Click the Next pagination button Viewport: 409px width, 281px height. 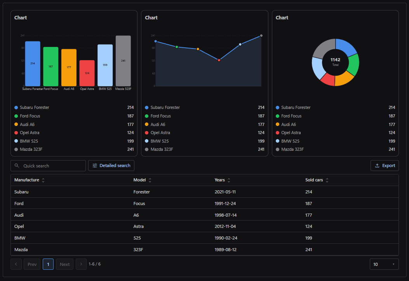tap(65, 264)
